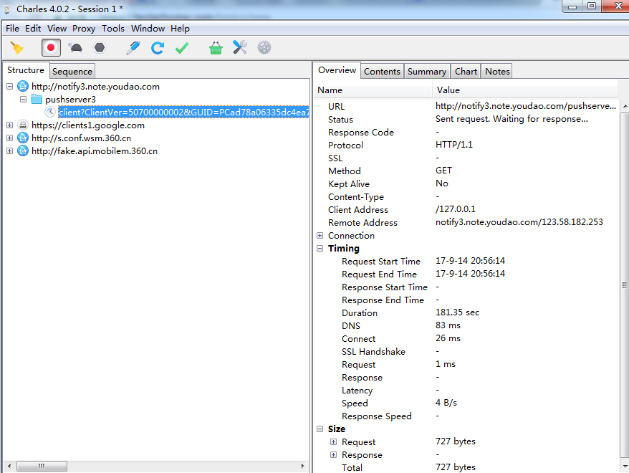Click the Duration value '181.35 sec'

tap(457, 312)
